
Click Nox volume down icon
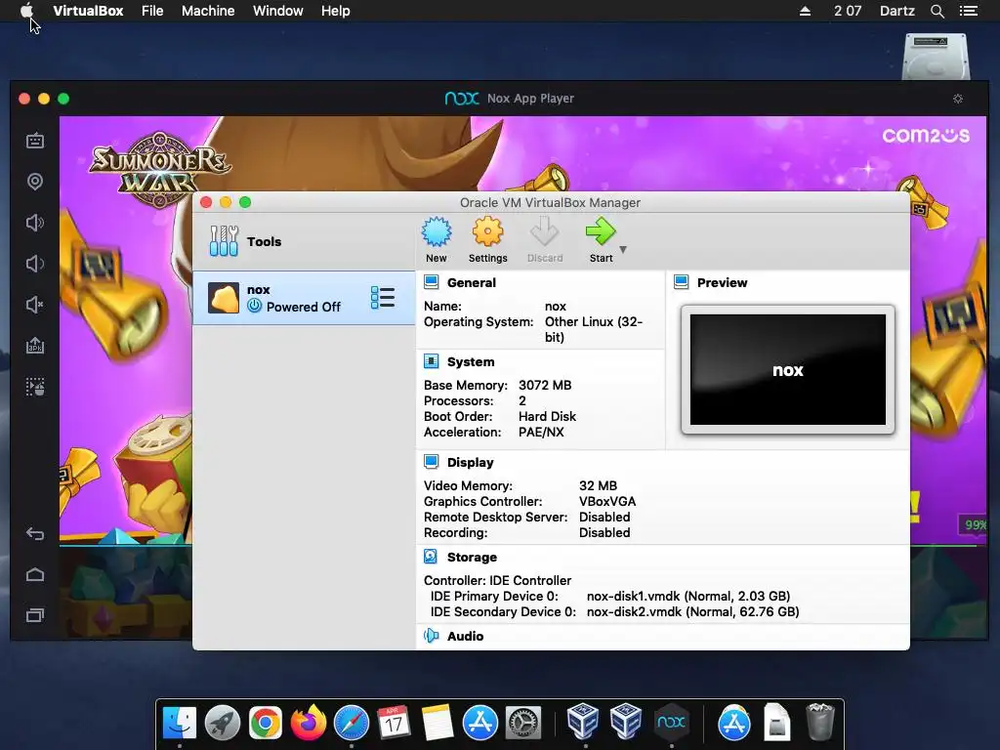click(x=35, y=264)
